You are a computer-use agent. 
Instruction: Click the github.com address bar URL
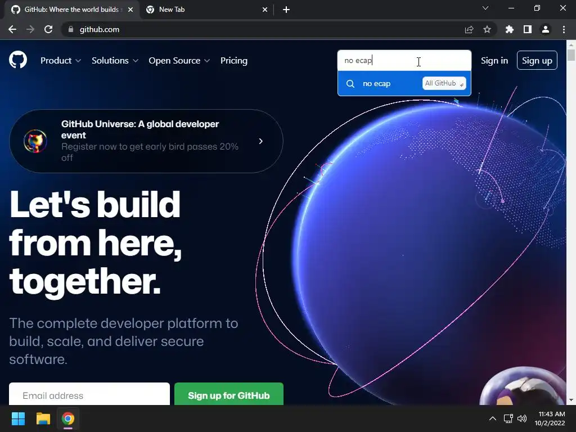[100, 29]
